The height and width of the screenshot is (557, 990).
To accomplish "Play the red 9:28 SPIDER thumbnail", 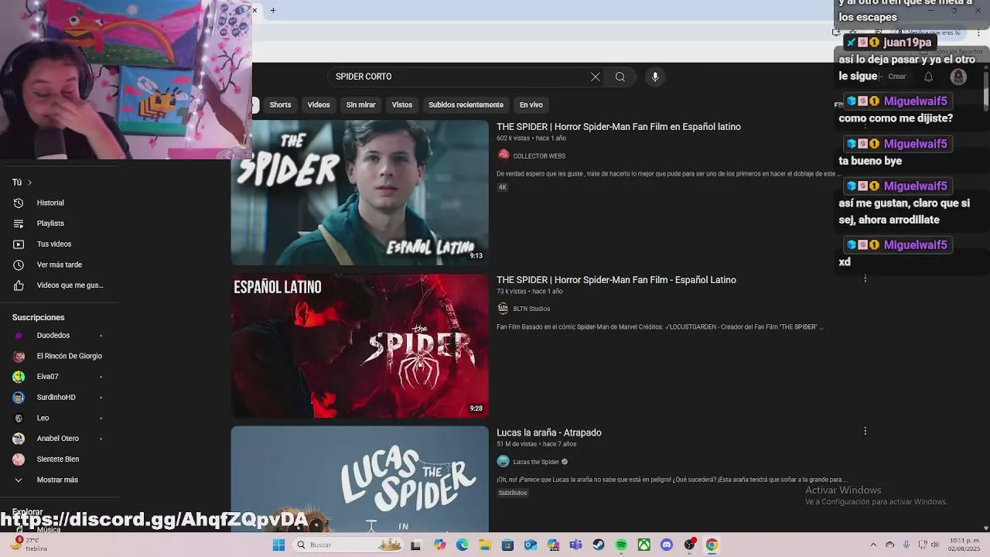I will [x=360, y=345].
